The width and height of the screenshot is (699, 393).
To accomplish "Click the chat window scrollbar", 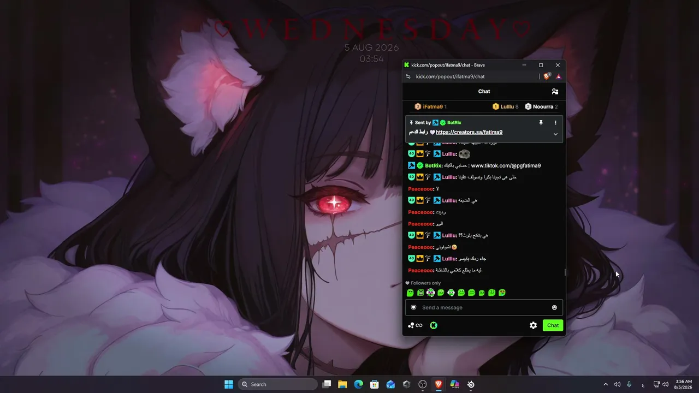I will tap(565, 272).
